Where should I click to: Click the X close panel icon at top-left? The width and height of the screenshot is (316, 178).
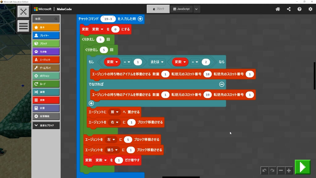pos(23,12)
